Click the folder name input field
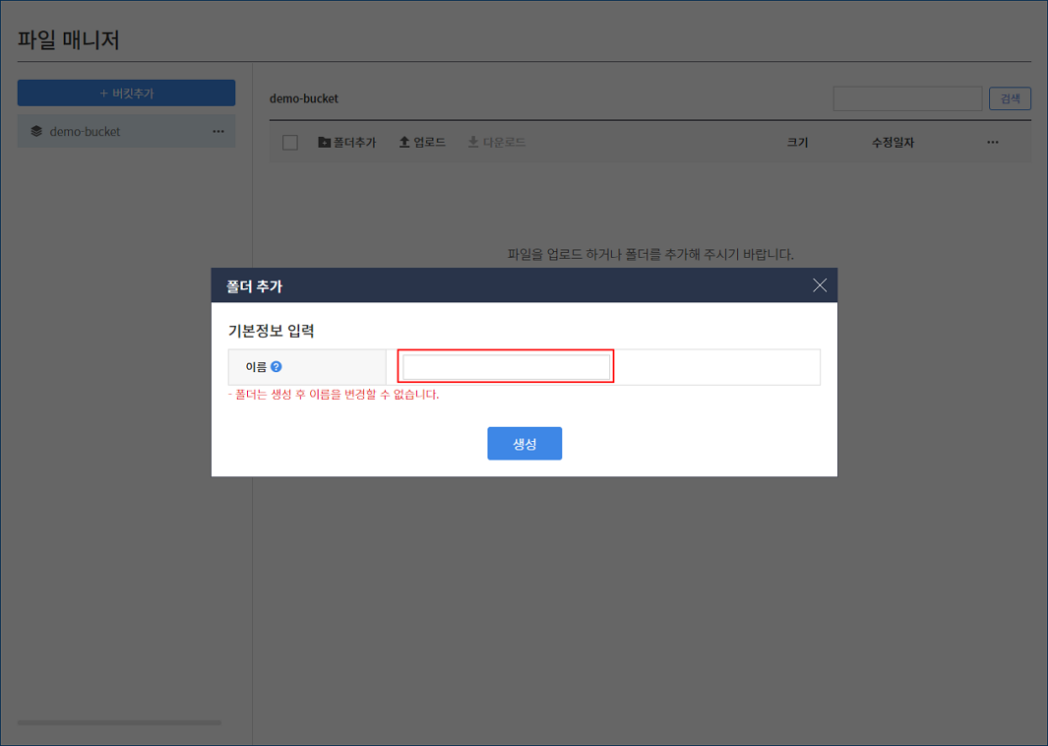The width and height of the screenshot is (1048, 746). coord(506,367)
